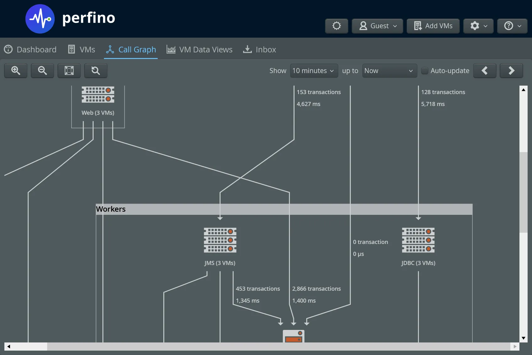The width and height of the screenshot is (532, 355).
Task: Select the zoom-out tool on the call graph
Action: [x=42, y=71]
